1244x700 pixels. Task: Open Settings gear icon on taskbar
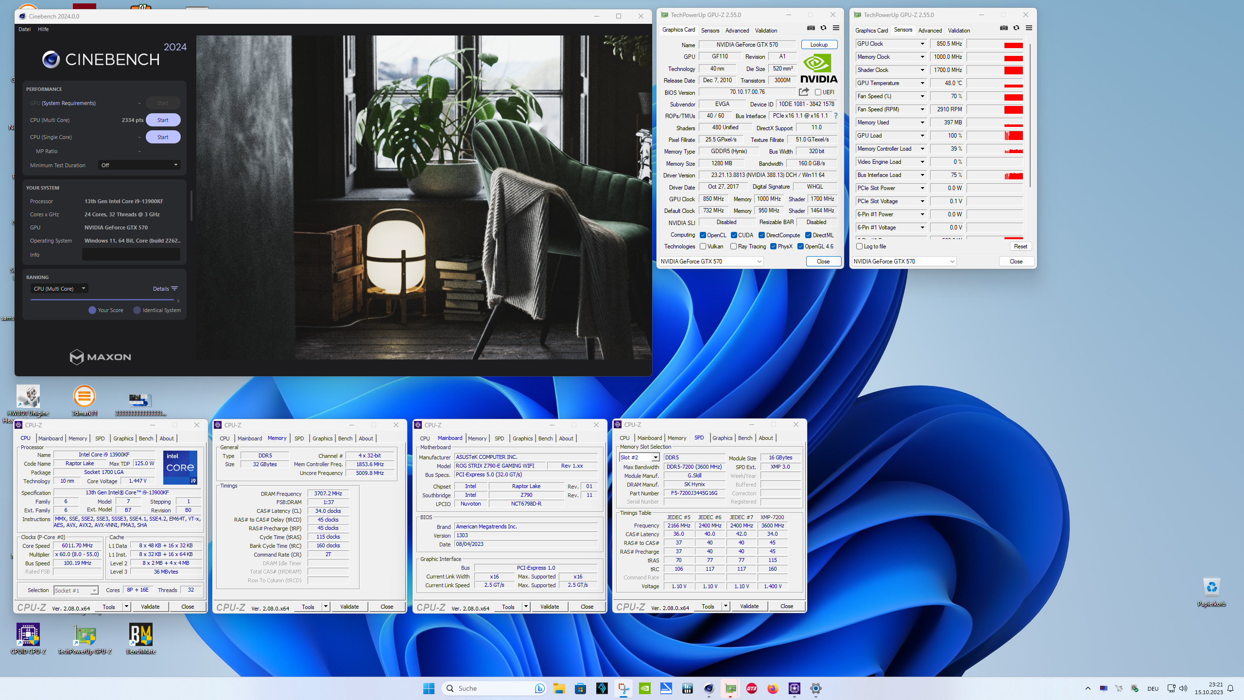tap(815, 688)
